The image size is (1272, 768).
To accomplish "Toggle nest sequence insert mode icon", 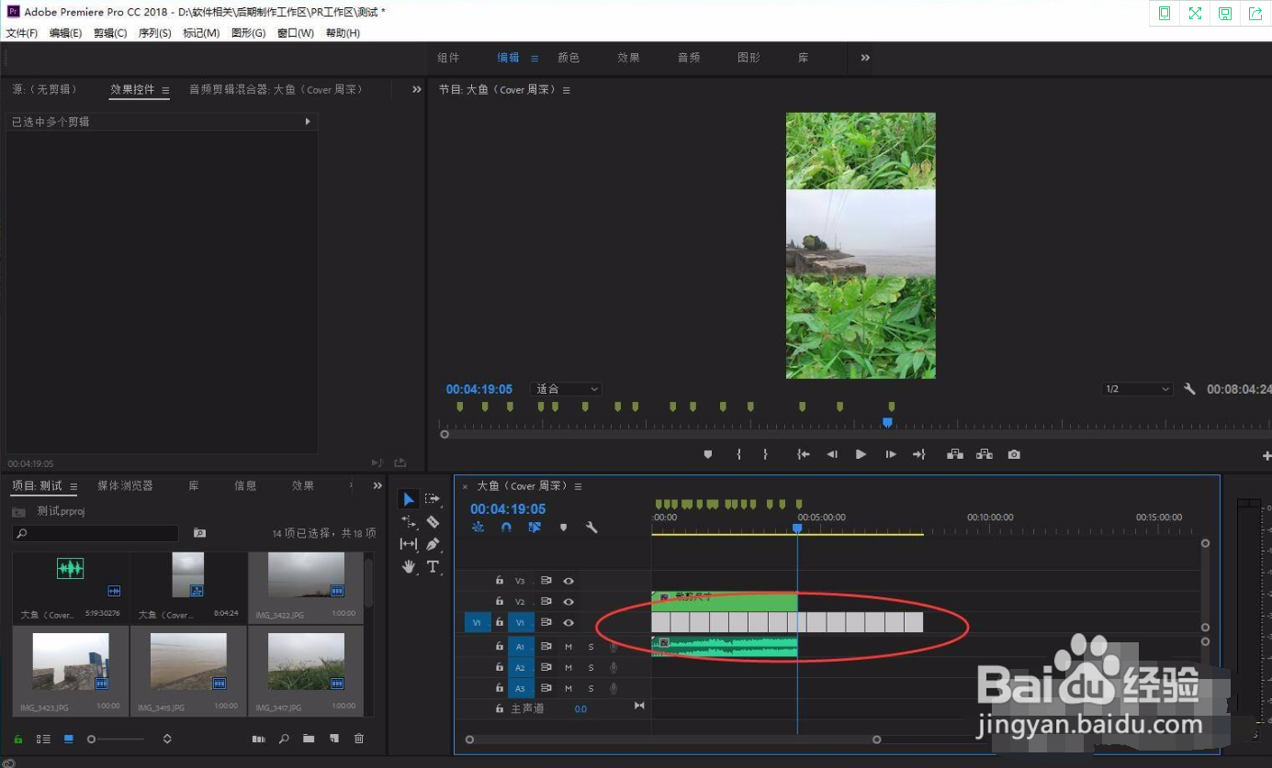I will tap(478, 528).
